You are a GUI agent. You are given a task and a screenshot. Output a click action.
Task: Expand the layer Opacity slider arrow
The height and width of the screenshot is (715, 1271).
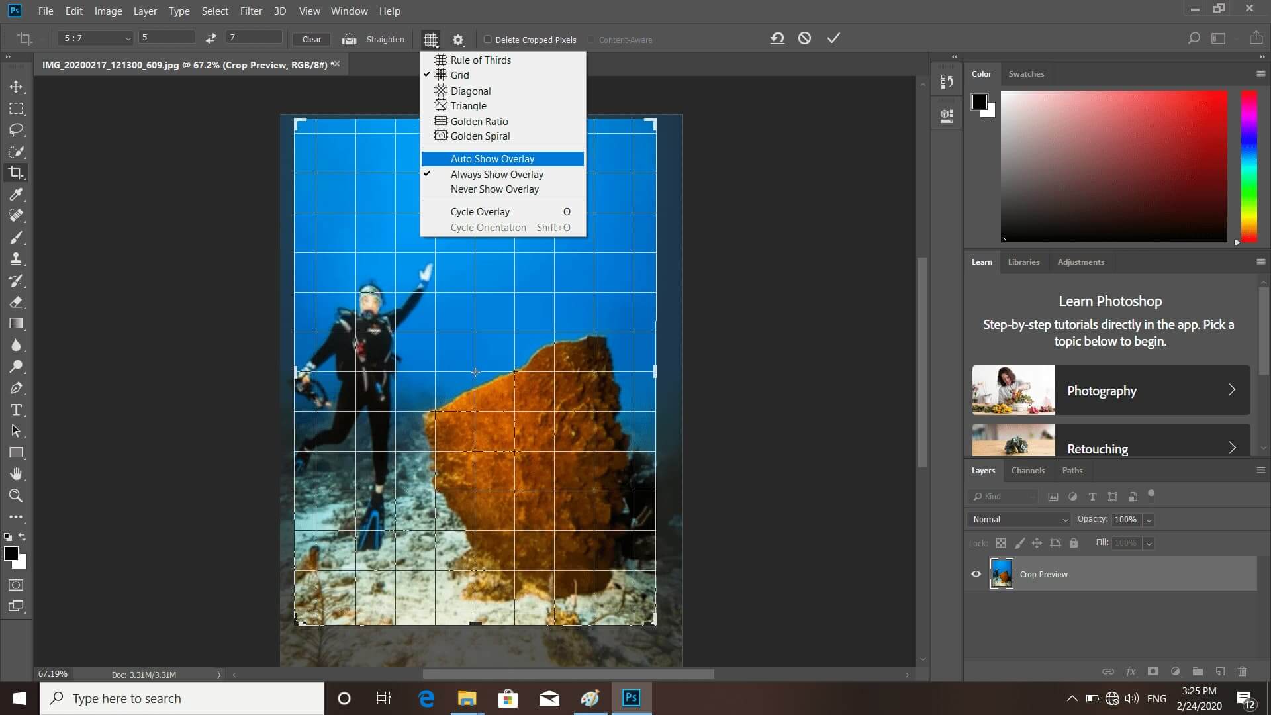(x=1149, y=520)
